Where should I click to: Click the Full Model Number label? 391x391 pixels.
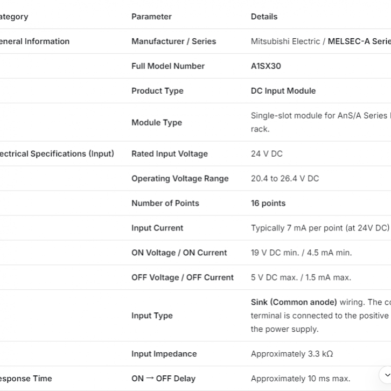coord(168,66)
